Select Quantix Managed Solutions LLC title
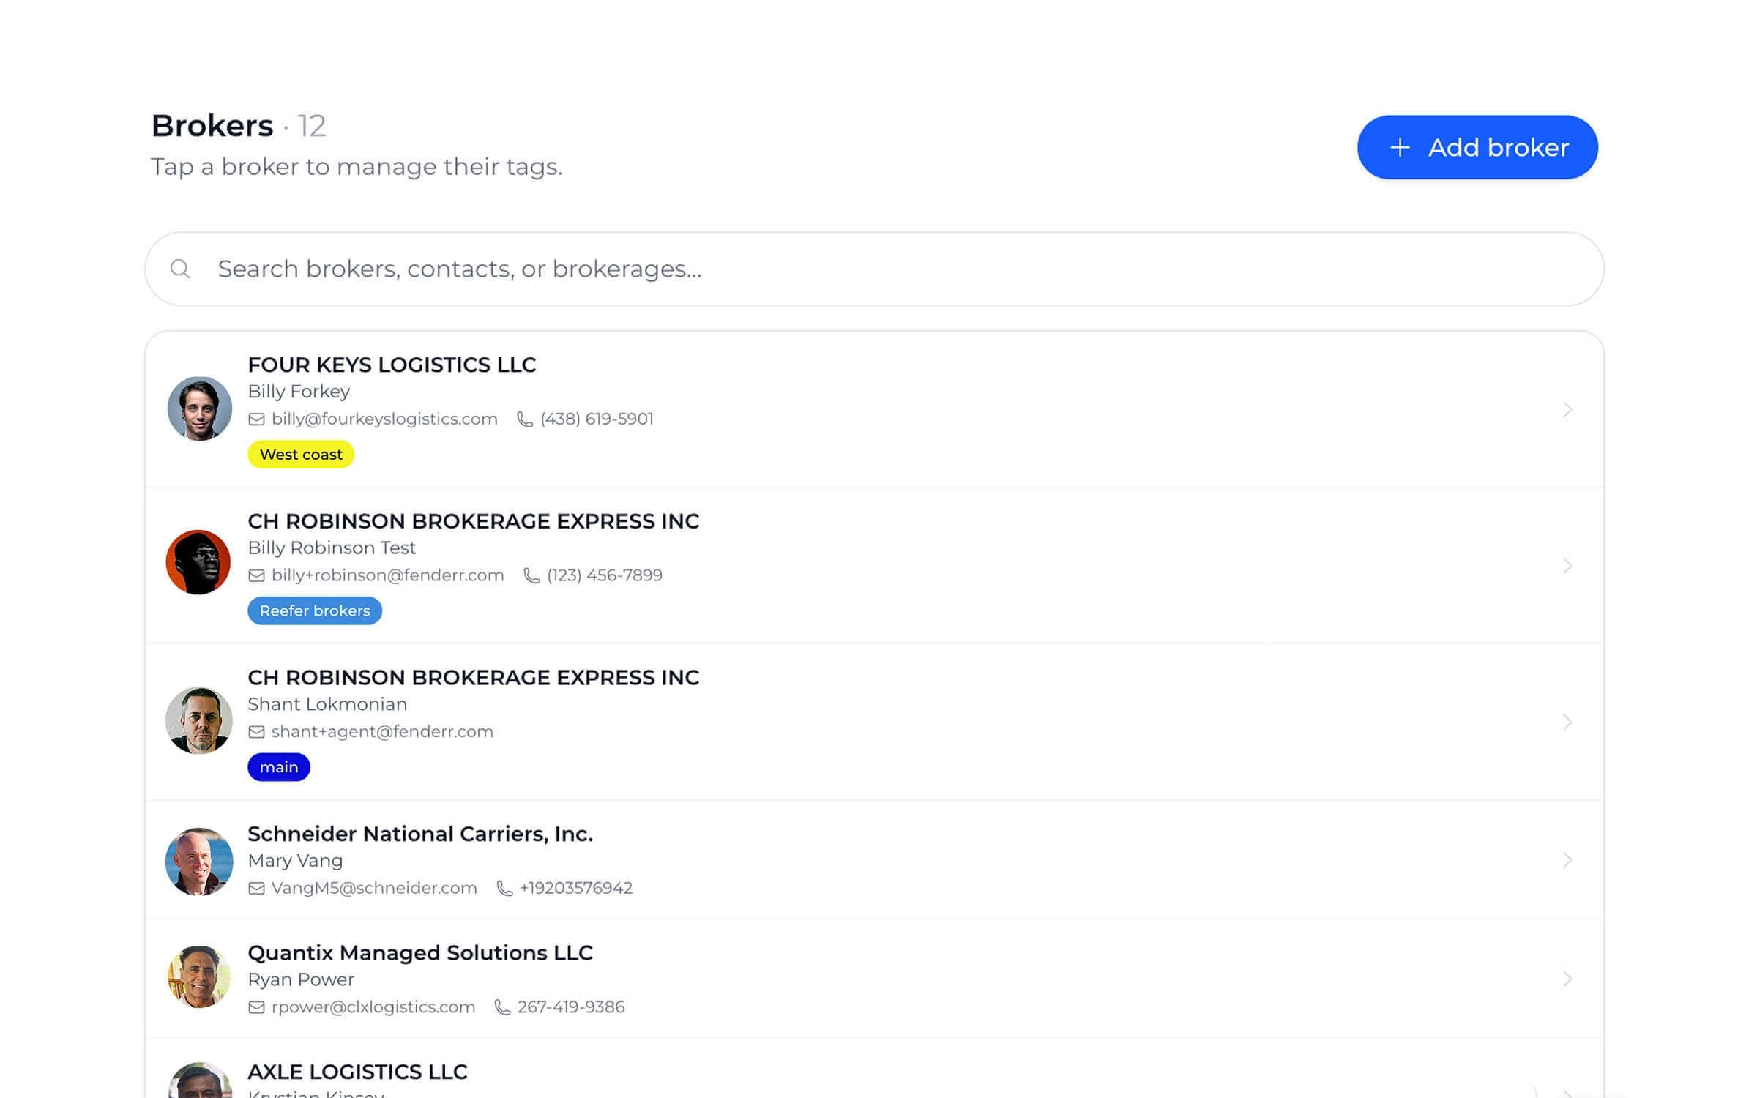The width and height of the screenshot is (1757, 1098). pyautogui.click(x=420, y=953)
